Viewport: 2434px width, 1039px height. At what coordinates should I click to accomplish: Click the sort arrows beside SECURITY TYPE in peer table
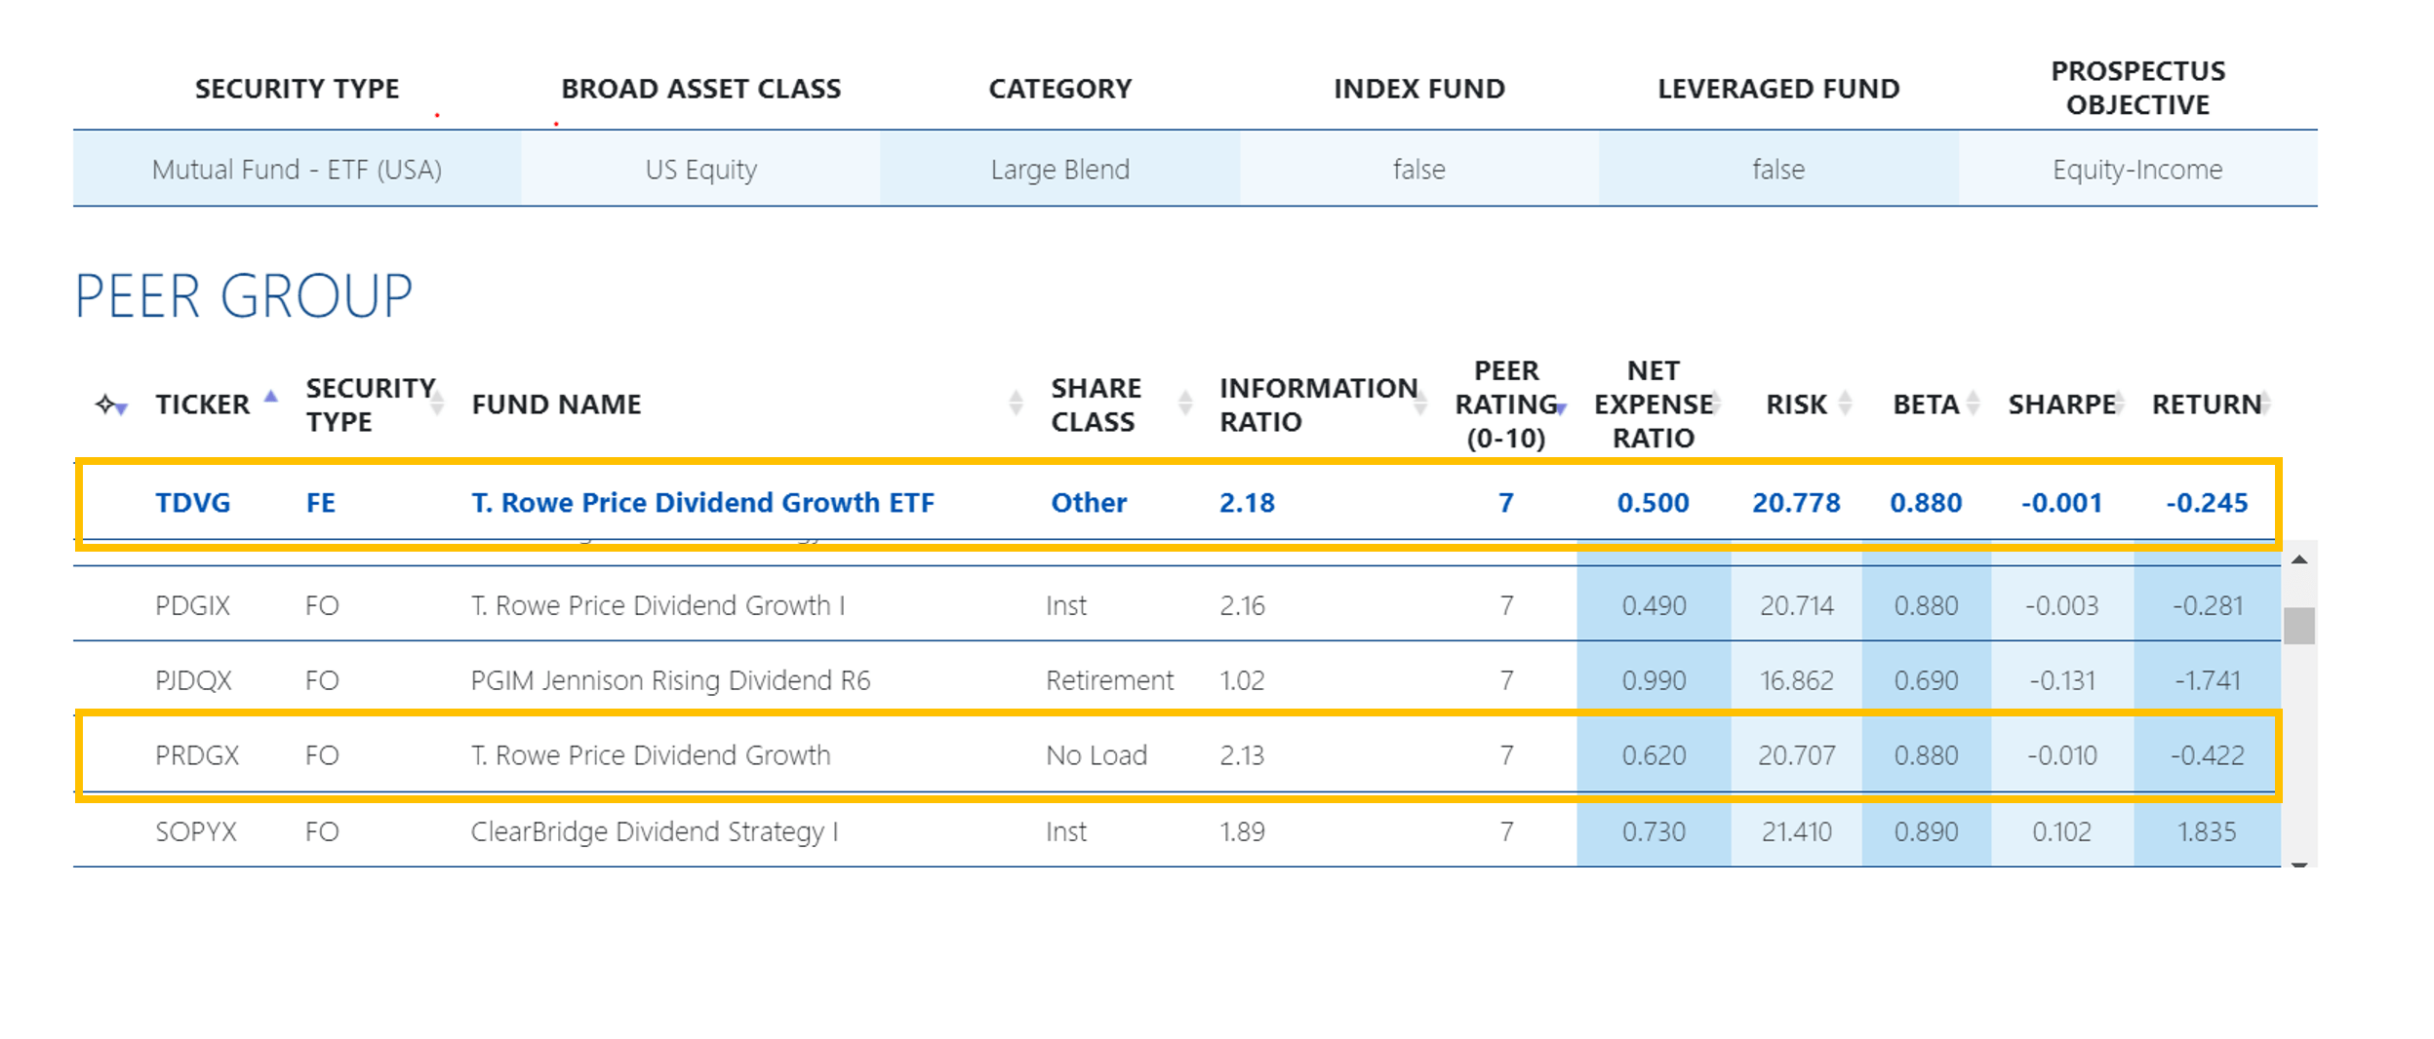coord(438,403)
